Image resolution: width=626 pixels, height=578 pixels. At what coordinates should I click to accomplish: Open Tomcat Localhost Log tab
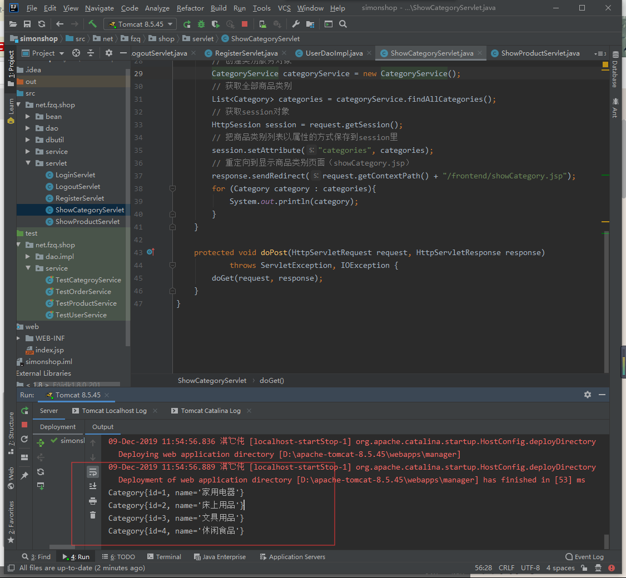(x=114, y=411)
